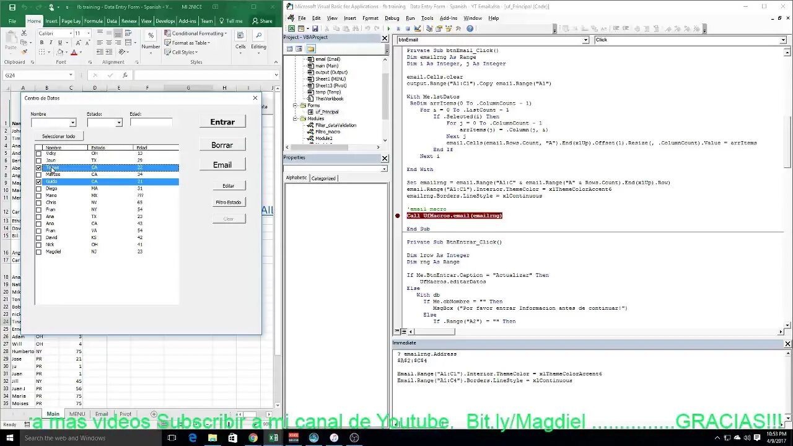793x446 pixels.
Task: Check the checkbox for Nick row
Action: (38, 245)
